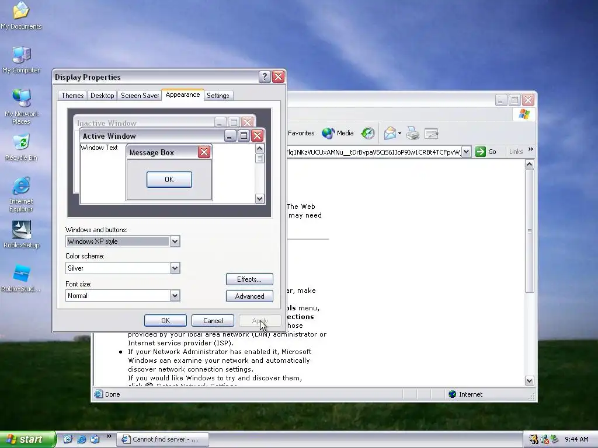Open the address bar dropdown arrow
598x448 pixels.
point(467,152)
